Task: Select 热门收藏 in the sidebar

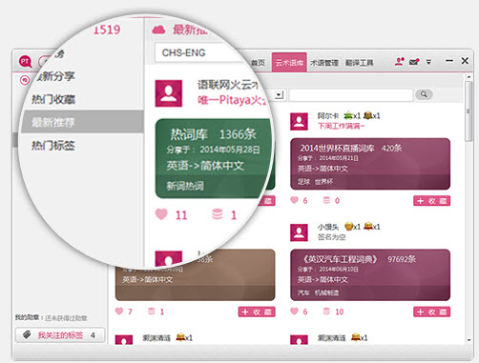Action: click(53, 99)
